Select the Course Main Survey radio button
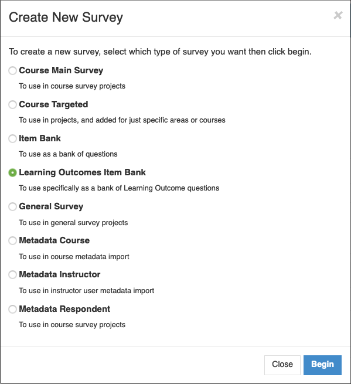 12,70
